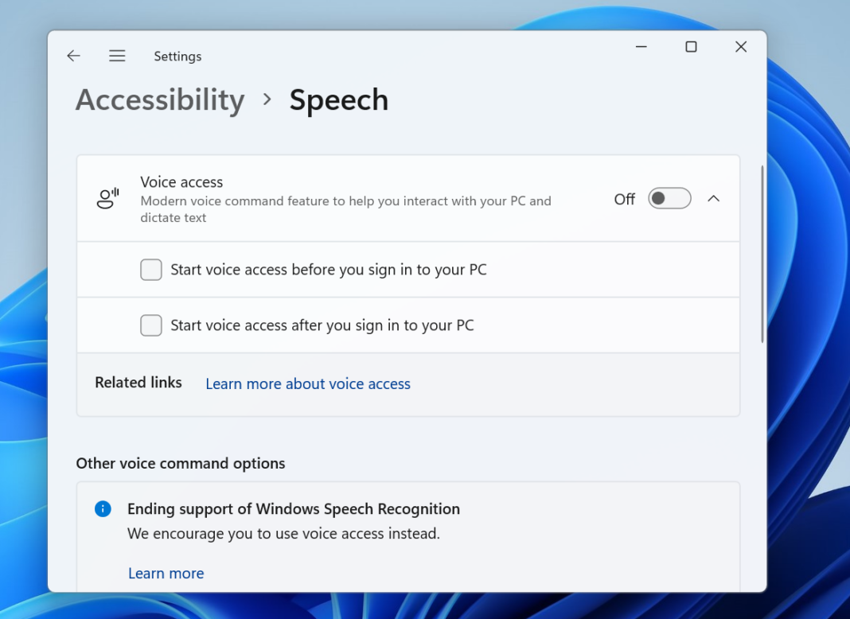The height and width of the screenshot is (619, 850).
Task: Check Start voice access after you sign in
Action: point(150,325)
